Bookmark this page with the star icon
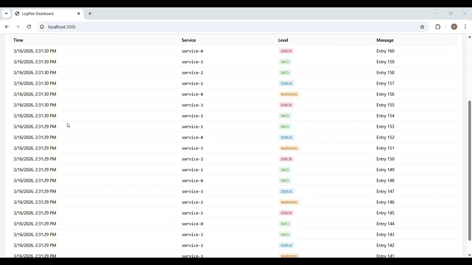The width and height of the screenshot is (472, 265). point(422,27)
